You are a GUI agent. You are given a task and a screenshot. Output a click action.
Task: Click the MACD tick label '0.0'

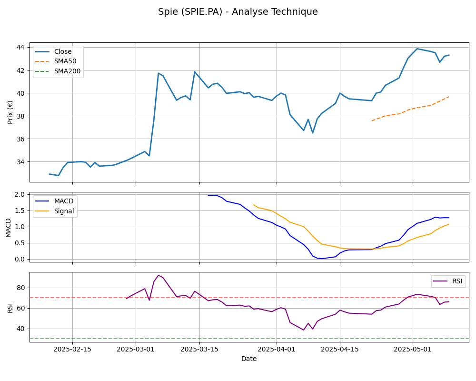(x=20, y=260)
